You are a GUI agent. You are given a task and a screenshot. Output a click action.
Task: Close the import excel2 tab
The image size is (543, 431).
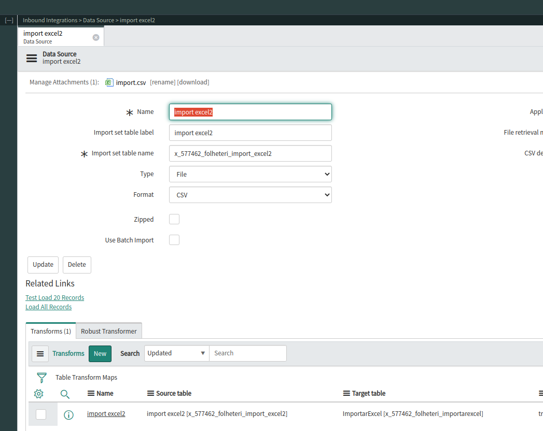click(x=96, y=37)
